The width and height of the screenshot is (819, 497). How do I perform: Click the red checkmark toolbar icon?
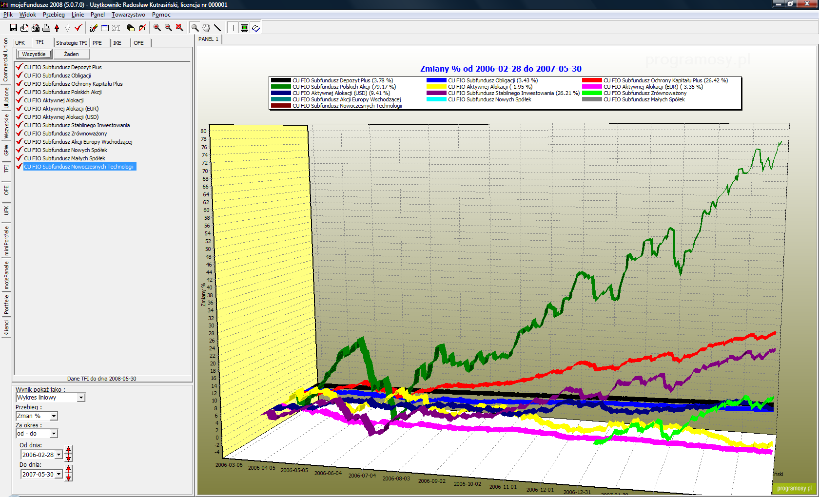(78, 28)
